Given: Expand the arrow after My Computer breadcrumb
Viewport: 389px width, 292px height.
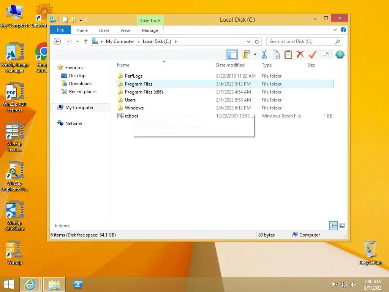Looking at the screenshot, I should click(x=138, y=41).
